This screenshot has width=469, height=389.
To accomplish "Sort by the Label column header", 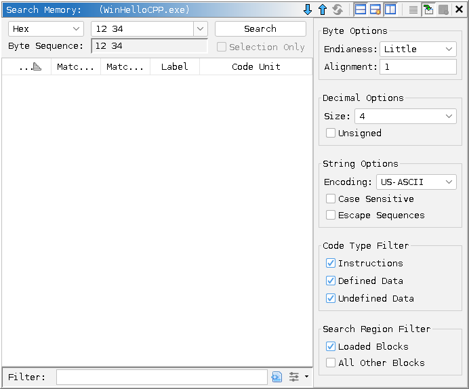I will (174, 67).
